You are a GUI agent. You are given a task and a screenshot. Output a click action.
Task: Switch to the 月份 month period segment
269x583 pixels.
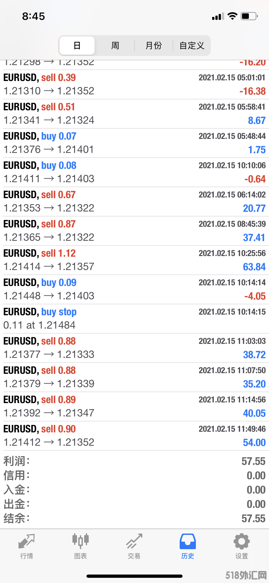[x=153, y=46]
